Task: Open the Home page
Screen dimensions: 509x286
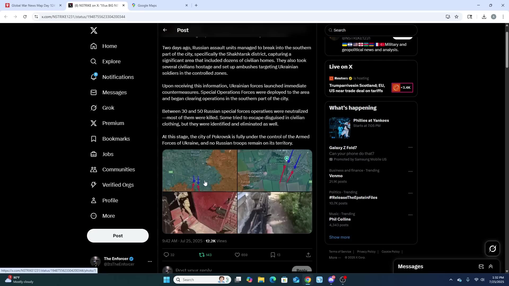Action: (x=104, y=46)
